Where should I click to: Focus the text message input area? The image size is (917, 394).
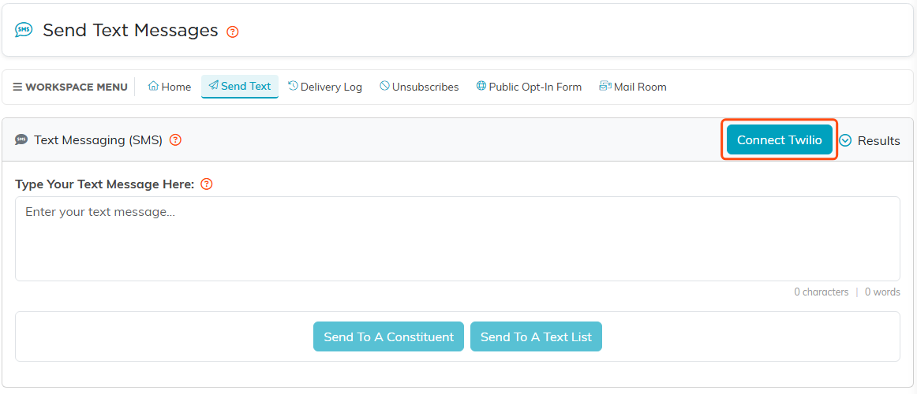tap(458, 239)
